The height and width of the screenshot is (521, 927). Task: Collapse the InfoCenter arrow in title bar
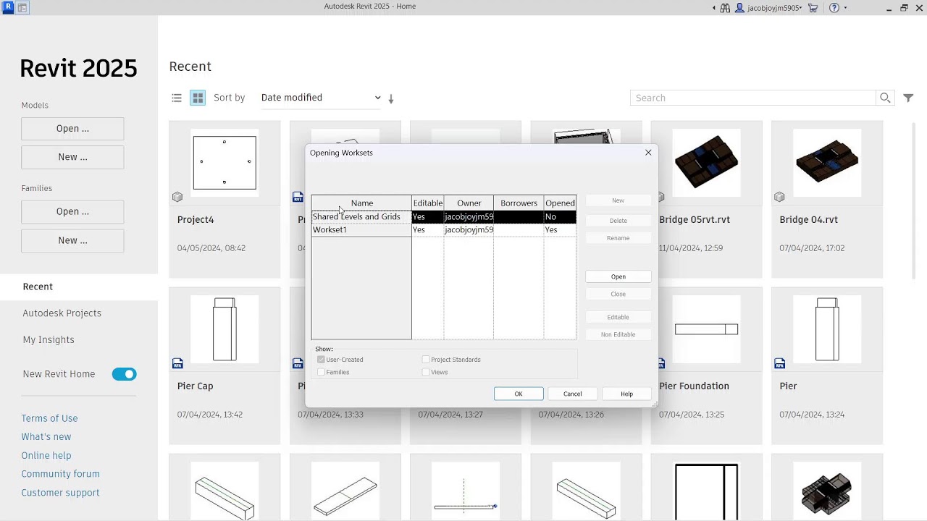point(714,8)
